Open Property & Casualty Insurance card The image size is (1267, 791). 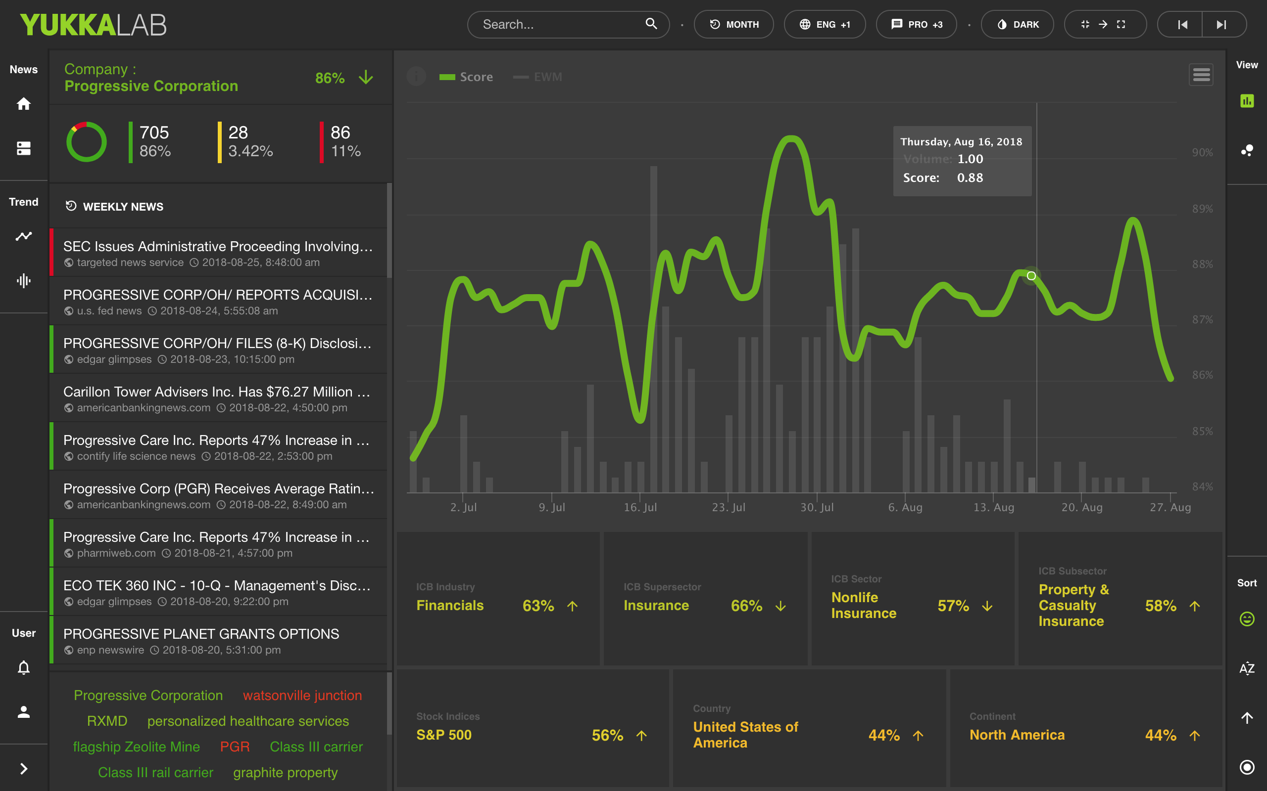coord(1120,599)
